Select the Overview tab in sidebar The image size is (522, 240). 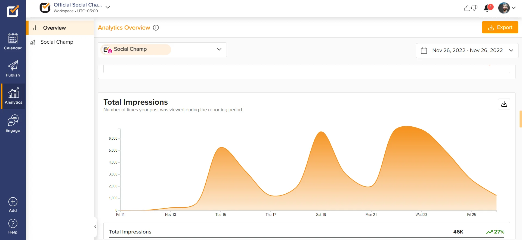(x=60, y=28)
